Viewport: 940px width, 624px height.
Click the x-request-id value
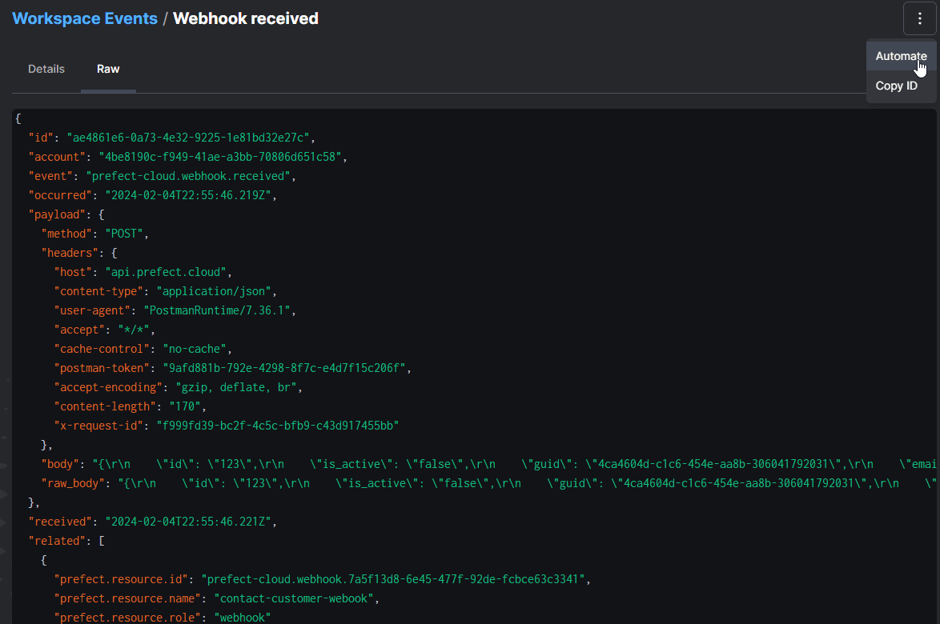[277, 426]
